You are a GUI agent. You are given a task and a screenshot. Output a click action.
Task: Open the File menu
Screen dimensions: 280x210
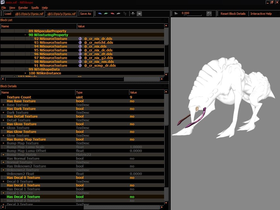click(4, 8)
